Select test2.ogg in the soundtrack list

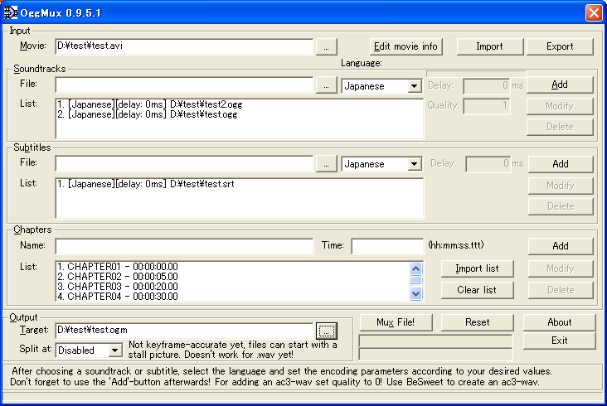tap(149, 105)
